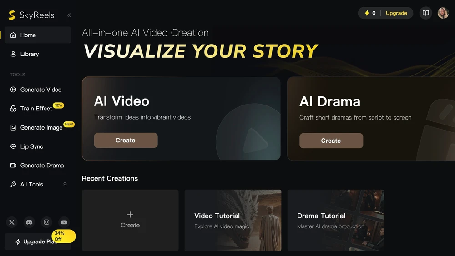Open the YouTube channel icon
Screen dimensions: 455x256
(64, 222)
